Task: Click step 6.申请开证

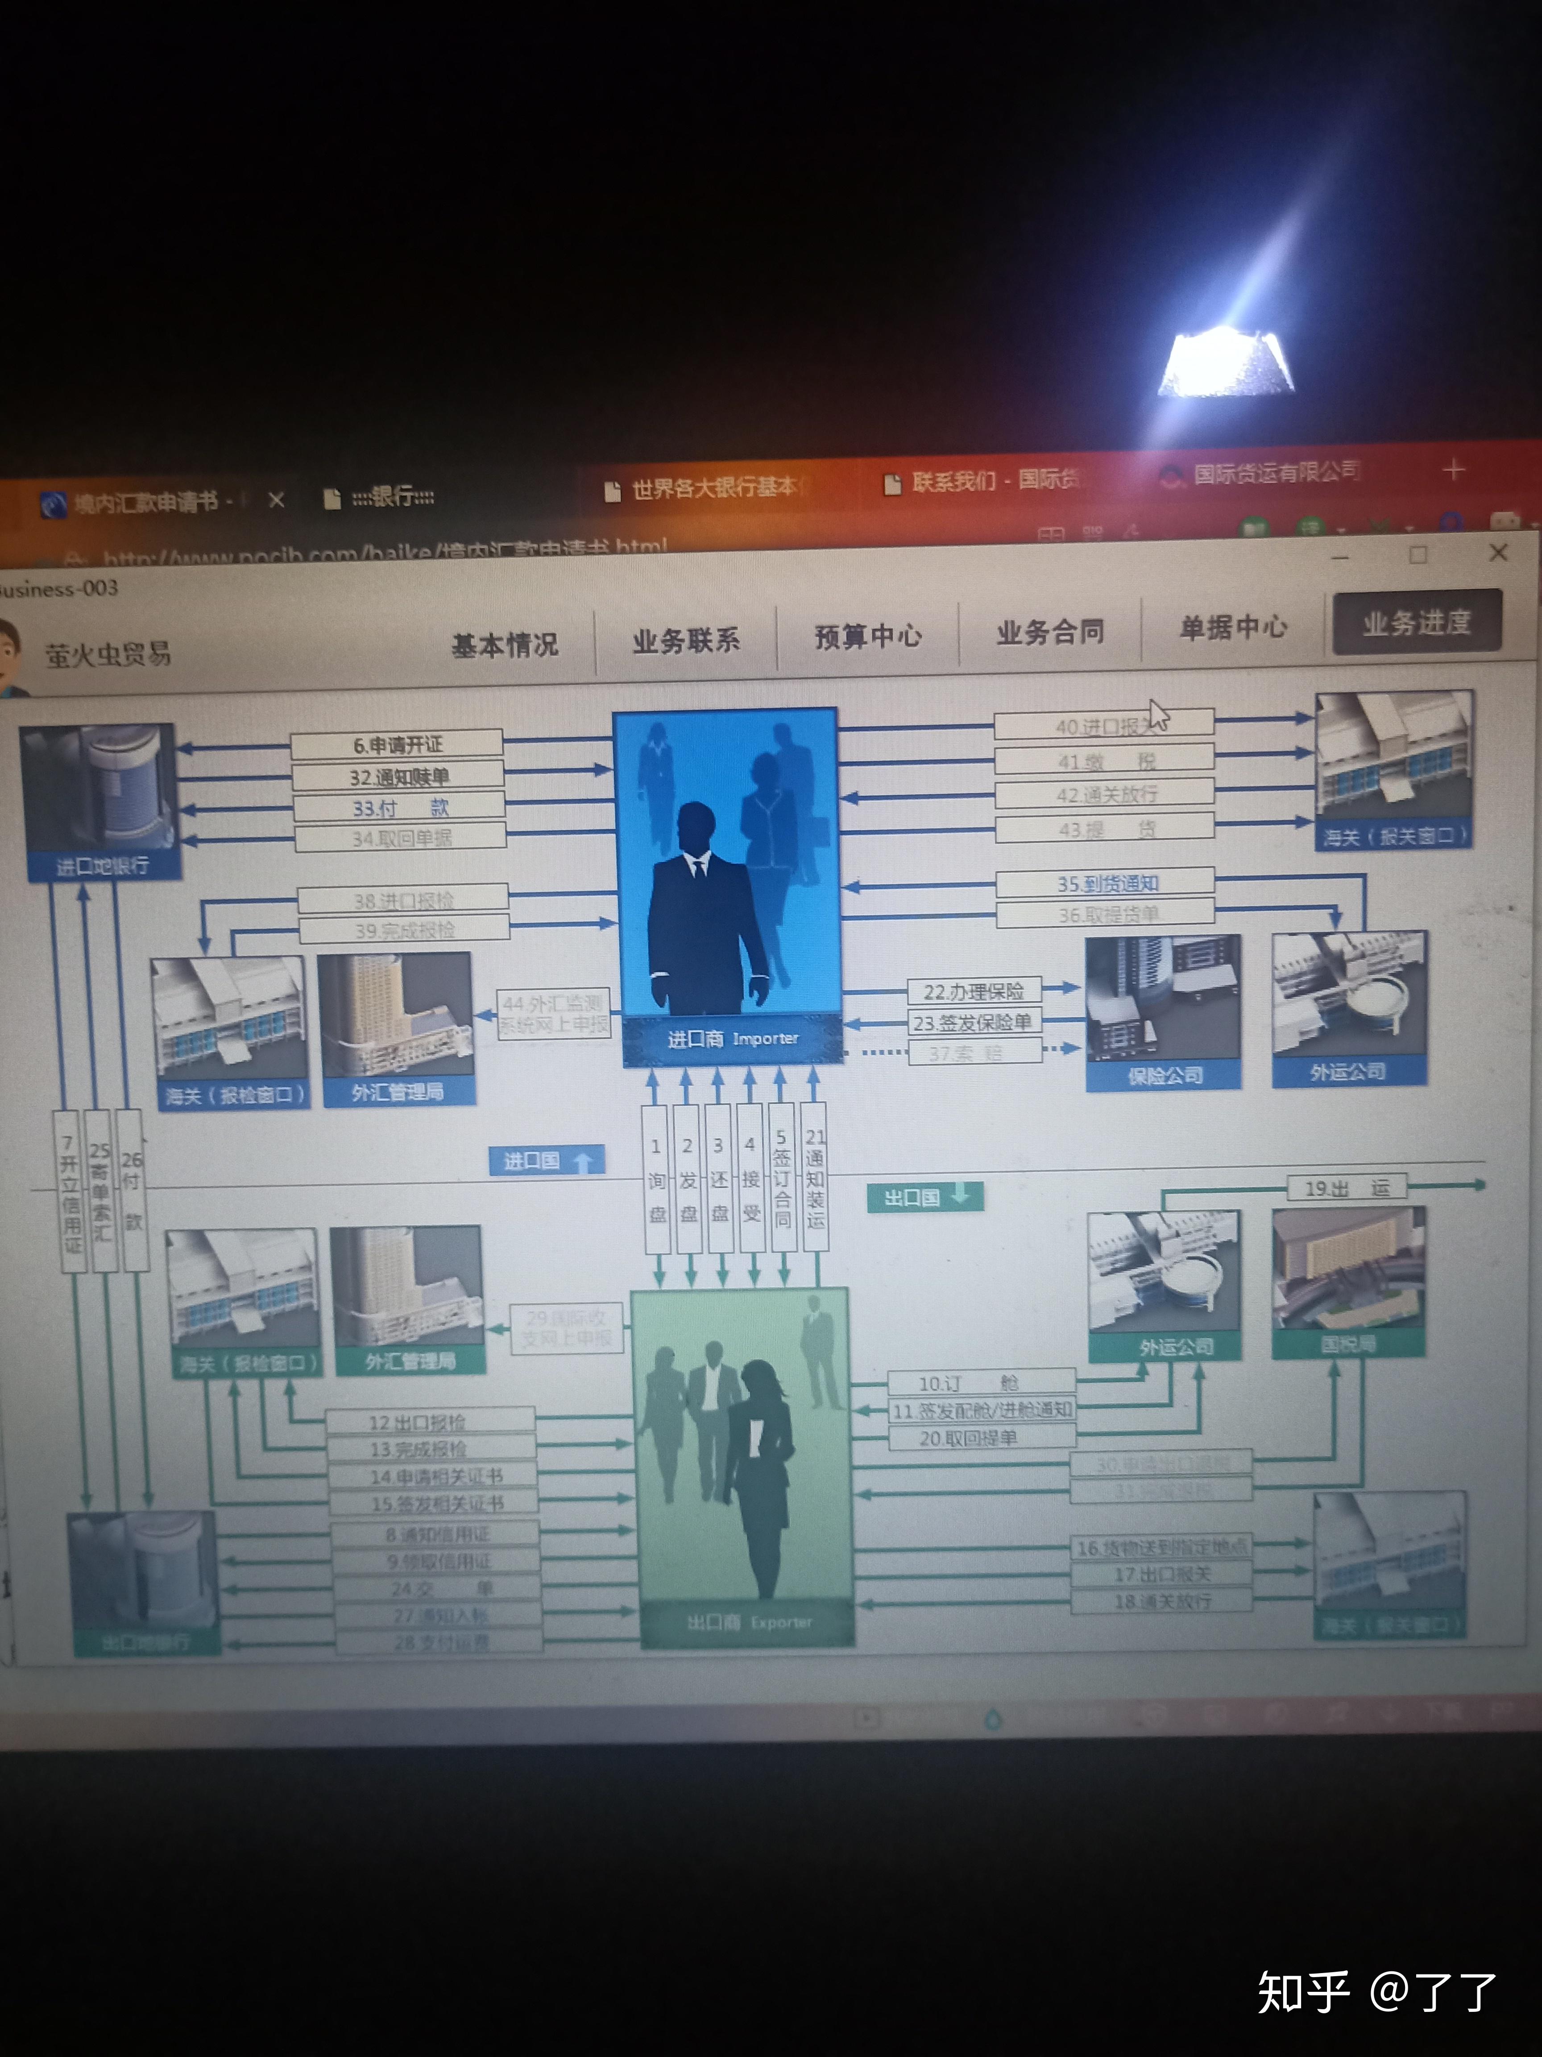Action: [x=397, y=745]
